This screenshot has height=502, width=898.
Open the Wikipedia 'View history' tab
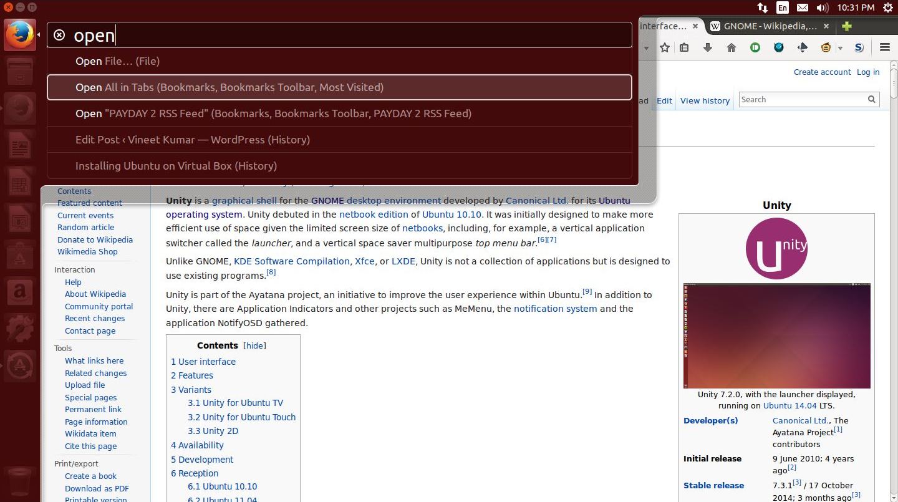point(705,100)
